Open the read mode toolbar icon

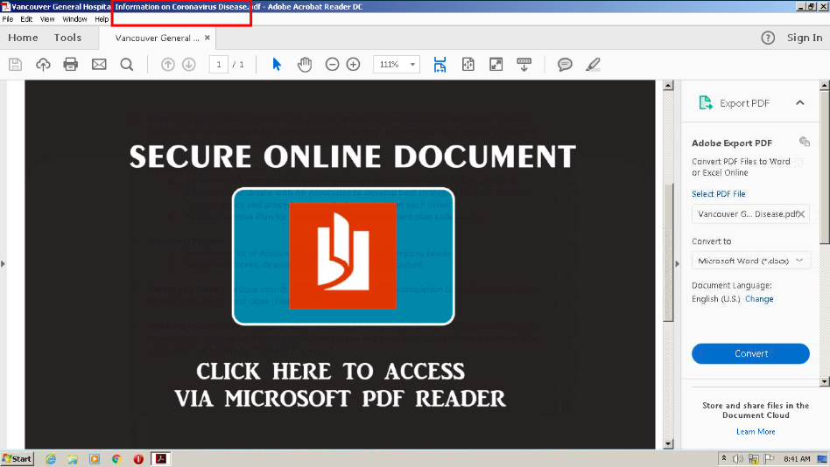click(x=524, y=65)
